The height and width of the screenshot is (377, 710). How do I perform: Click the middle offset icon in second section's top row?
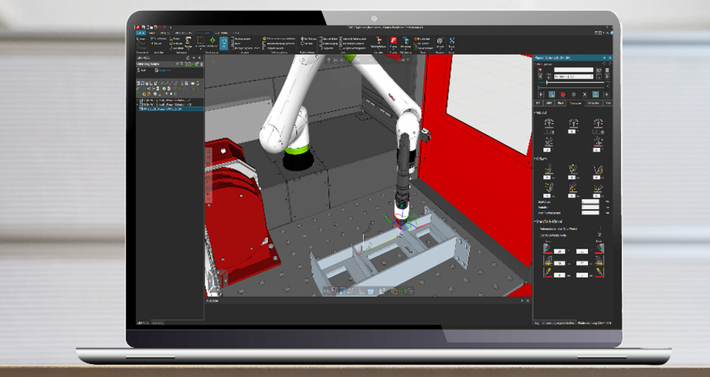click(572, 170)
